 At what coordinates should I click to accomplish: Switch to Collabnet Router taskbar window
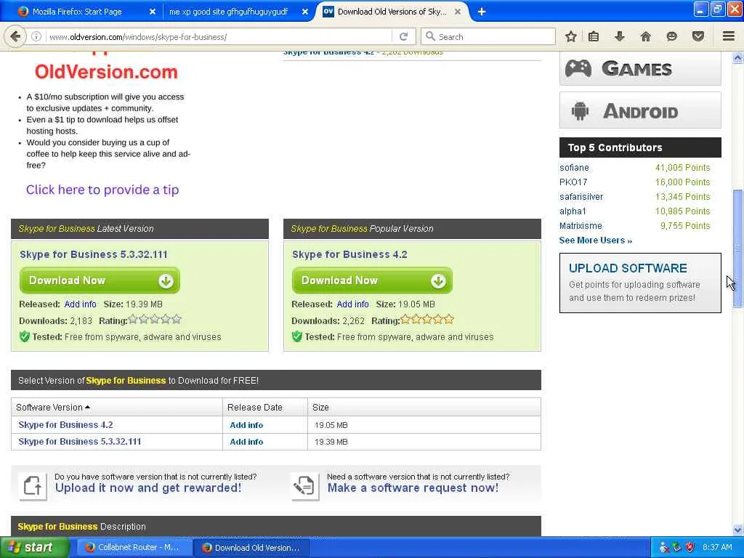tap(134, 548)
